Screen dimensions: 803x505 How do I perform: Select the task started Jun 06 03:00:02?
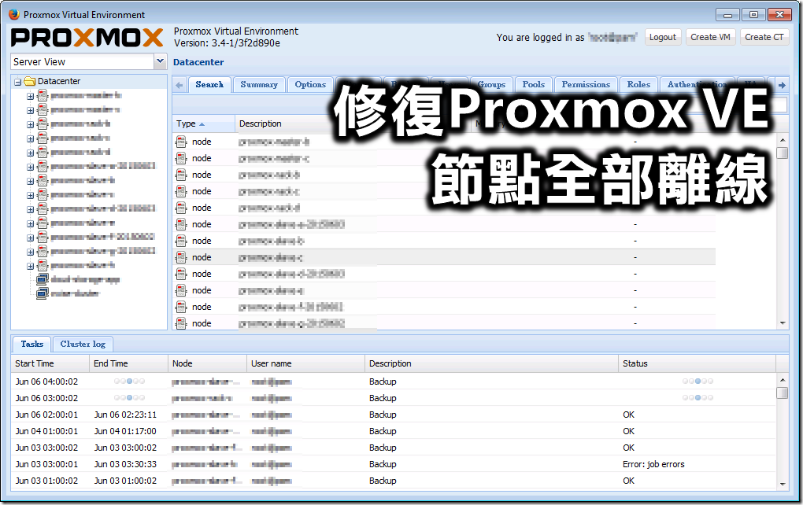tap(394, 398)
